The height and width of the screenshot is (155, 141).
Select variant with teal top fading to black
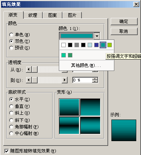click(x=69, y=107)
